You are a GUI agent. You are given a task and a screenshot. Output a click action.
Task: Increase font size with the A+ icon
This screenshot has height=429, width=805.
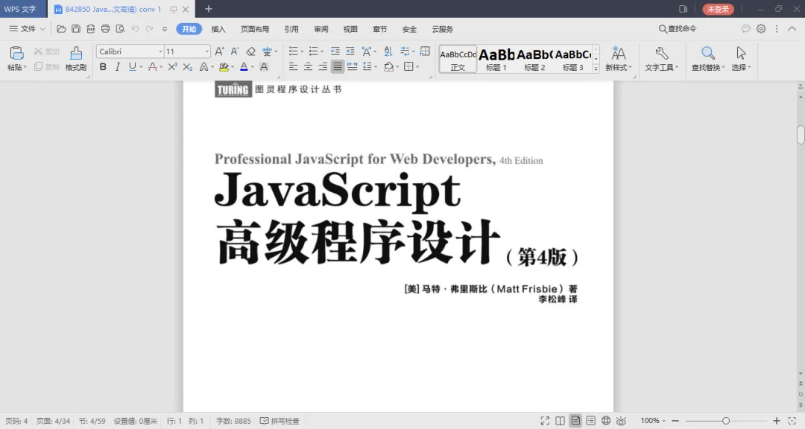(x=219, y=51)
